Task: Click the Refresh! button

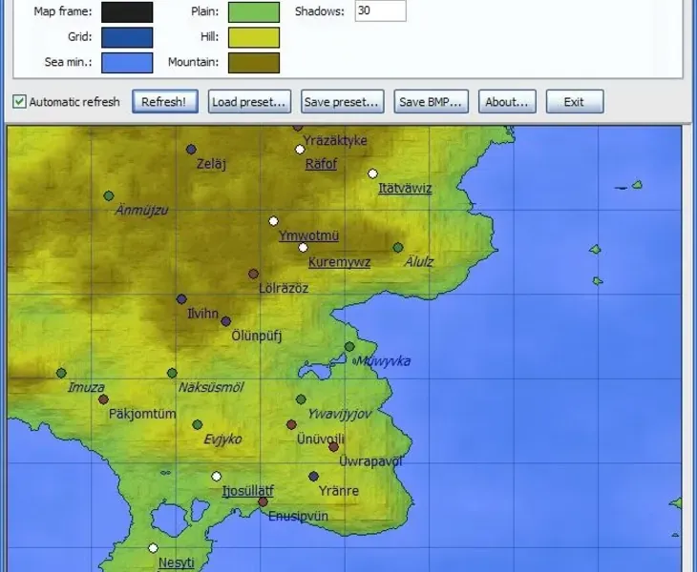Action: (165, 102)
